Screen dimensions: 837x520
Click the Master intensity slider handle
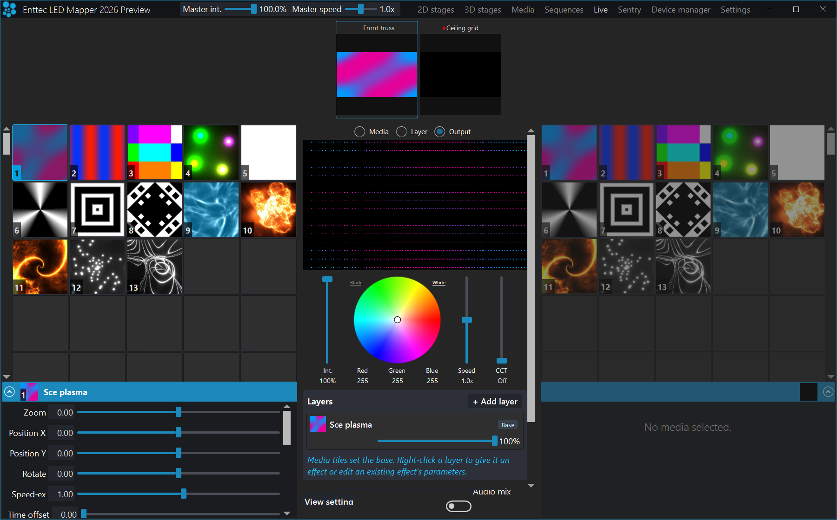(x=253, y=9)
